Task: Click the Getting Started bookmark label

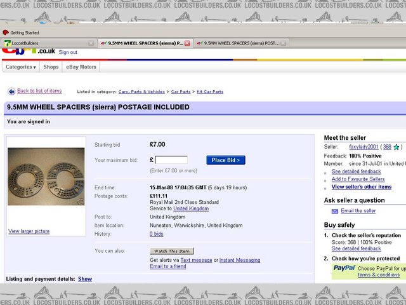Action: pos(25,32)
